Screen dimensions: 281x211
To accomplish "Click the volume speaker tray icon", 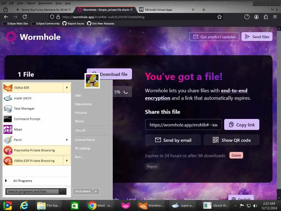I will (x=255, y=206).
